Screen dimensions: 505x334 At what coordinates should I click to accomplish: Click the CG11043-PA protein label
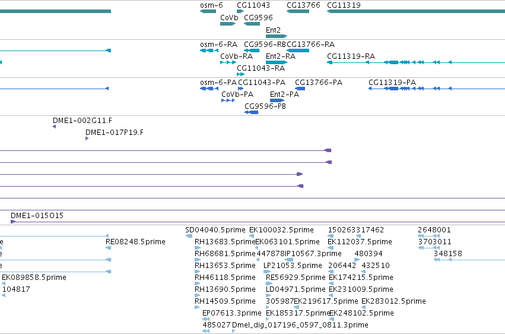coord(262,83)
